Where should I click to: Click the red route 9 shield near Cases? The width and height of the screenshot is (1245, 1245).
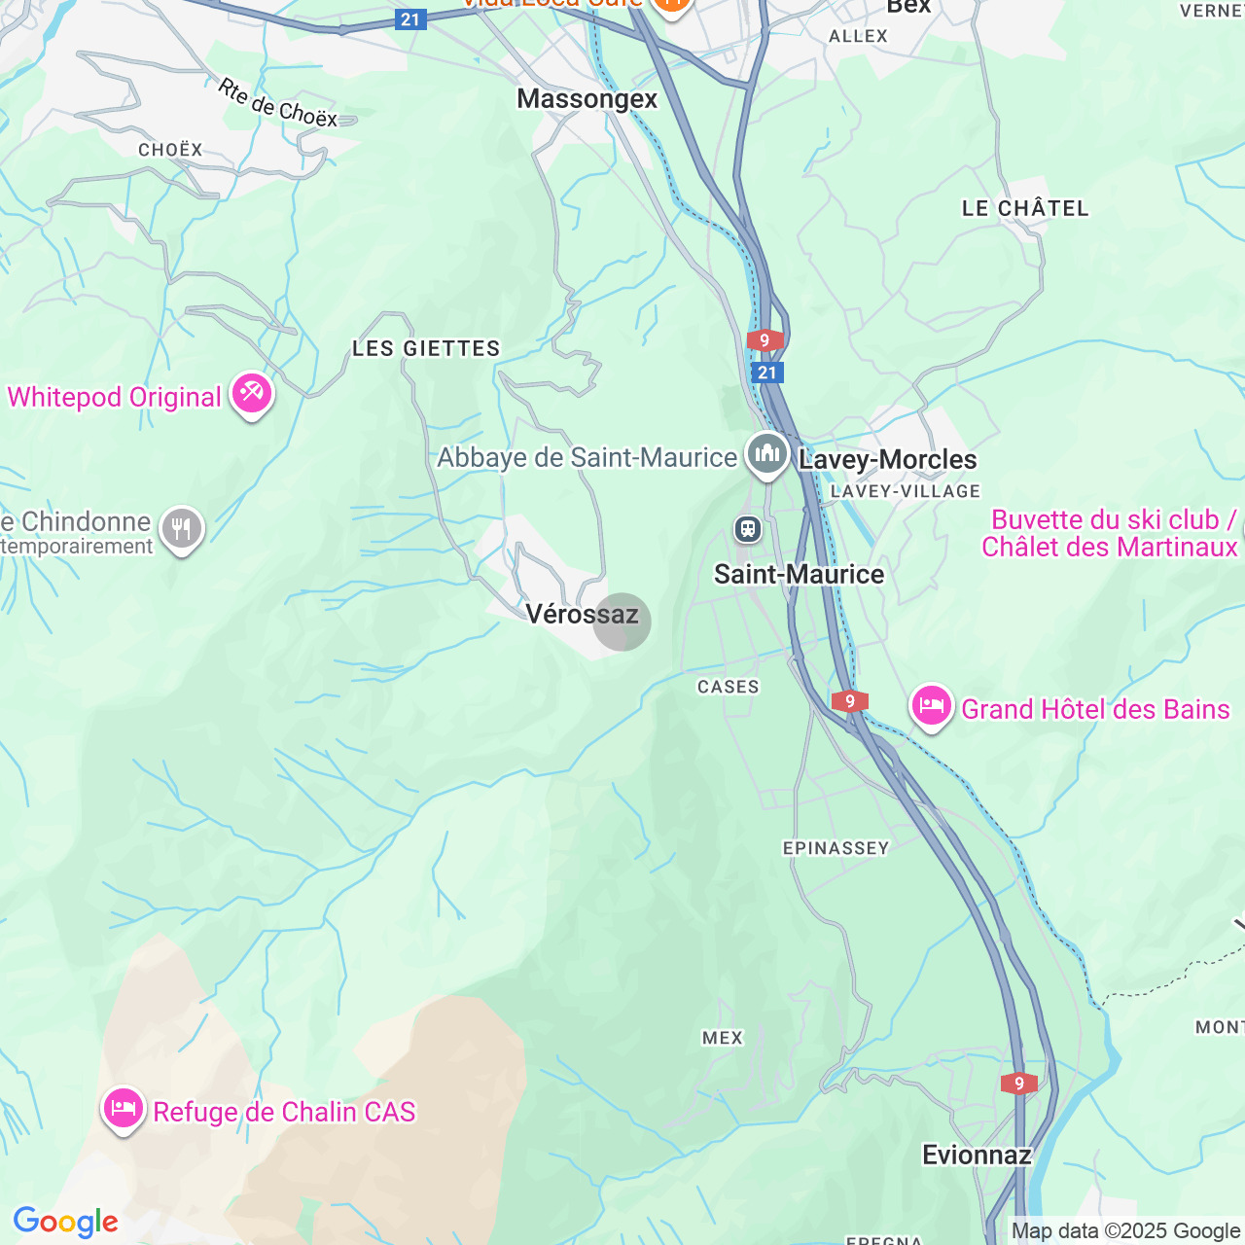[850, 701]
